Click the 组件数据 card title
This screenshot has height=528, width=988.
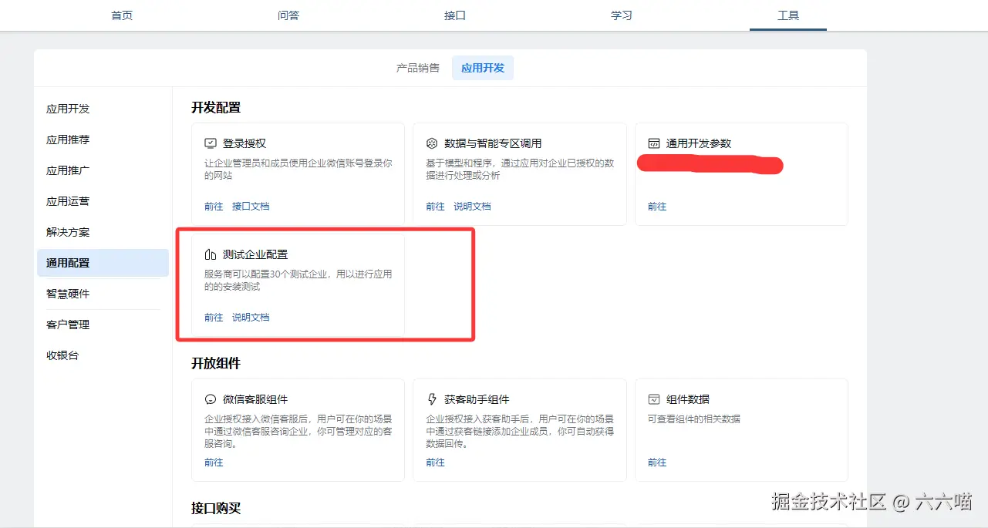tap(688, 399)
